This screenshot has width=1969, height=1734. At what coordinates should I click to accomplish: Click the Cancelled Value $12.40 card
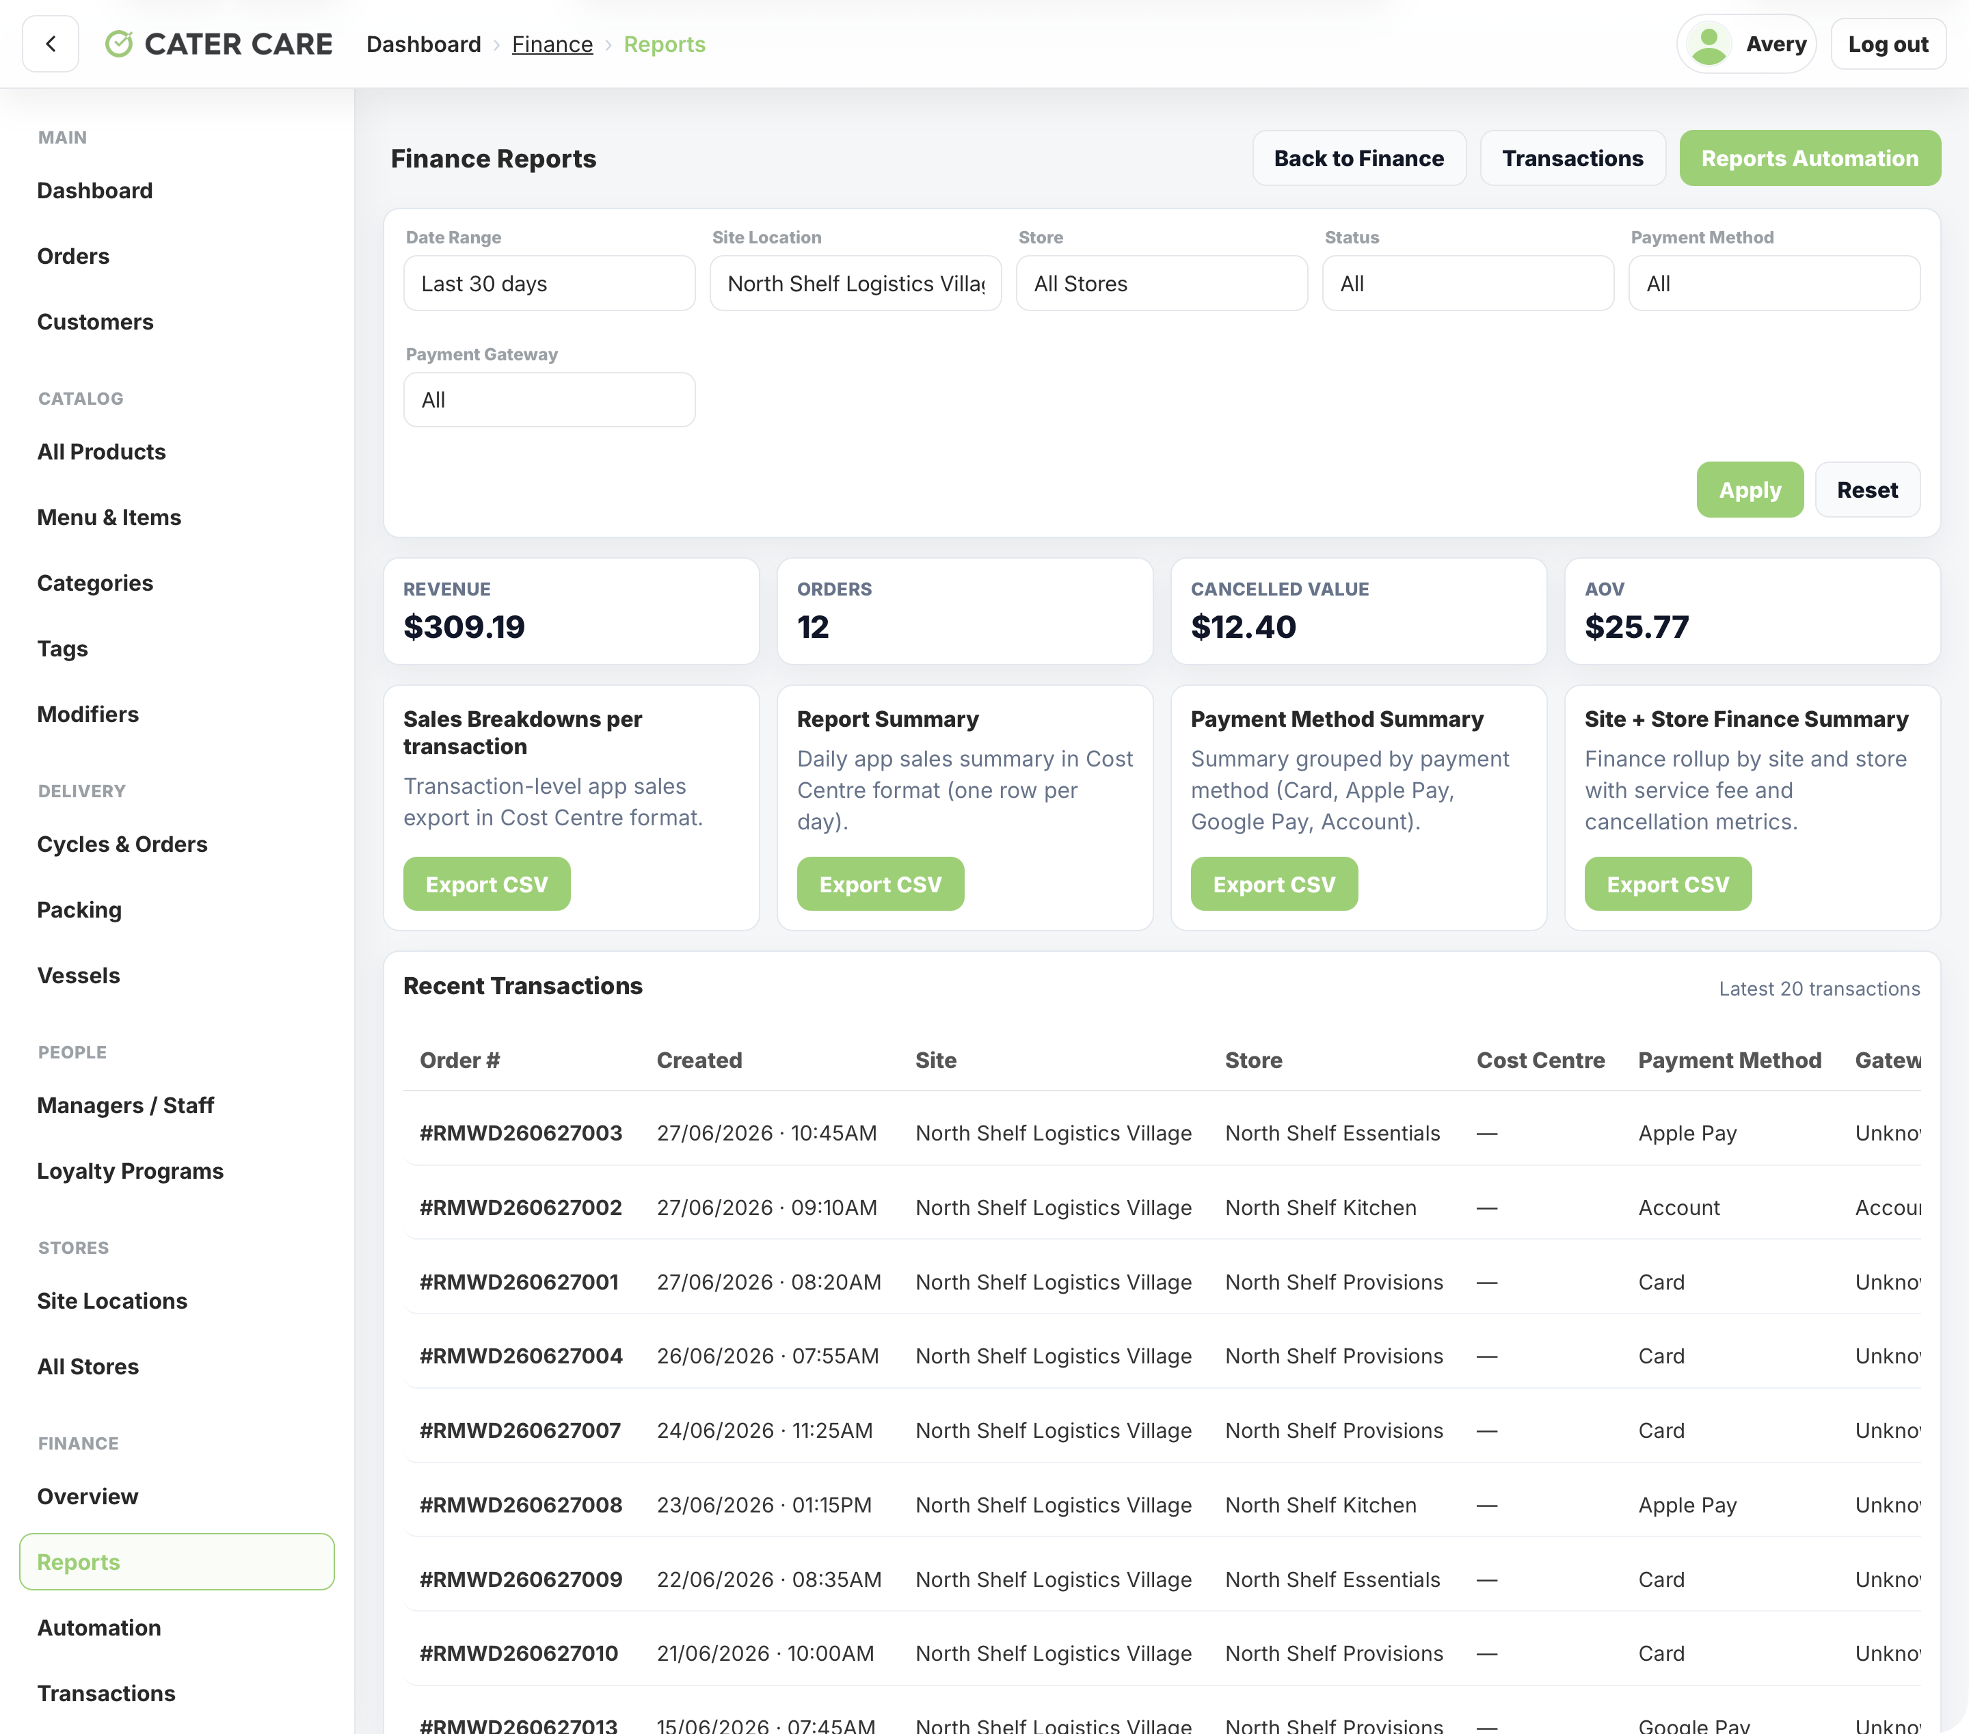pos(1358,611)
